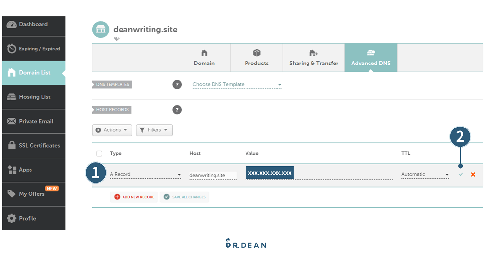Click the DNS Templates help question mark
Image resolution: width=492 pixels, height=256 pixels.
pos(177,85)
